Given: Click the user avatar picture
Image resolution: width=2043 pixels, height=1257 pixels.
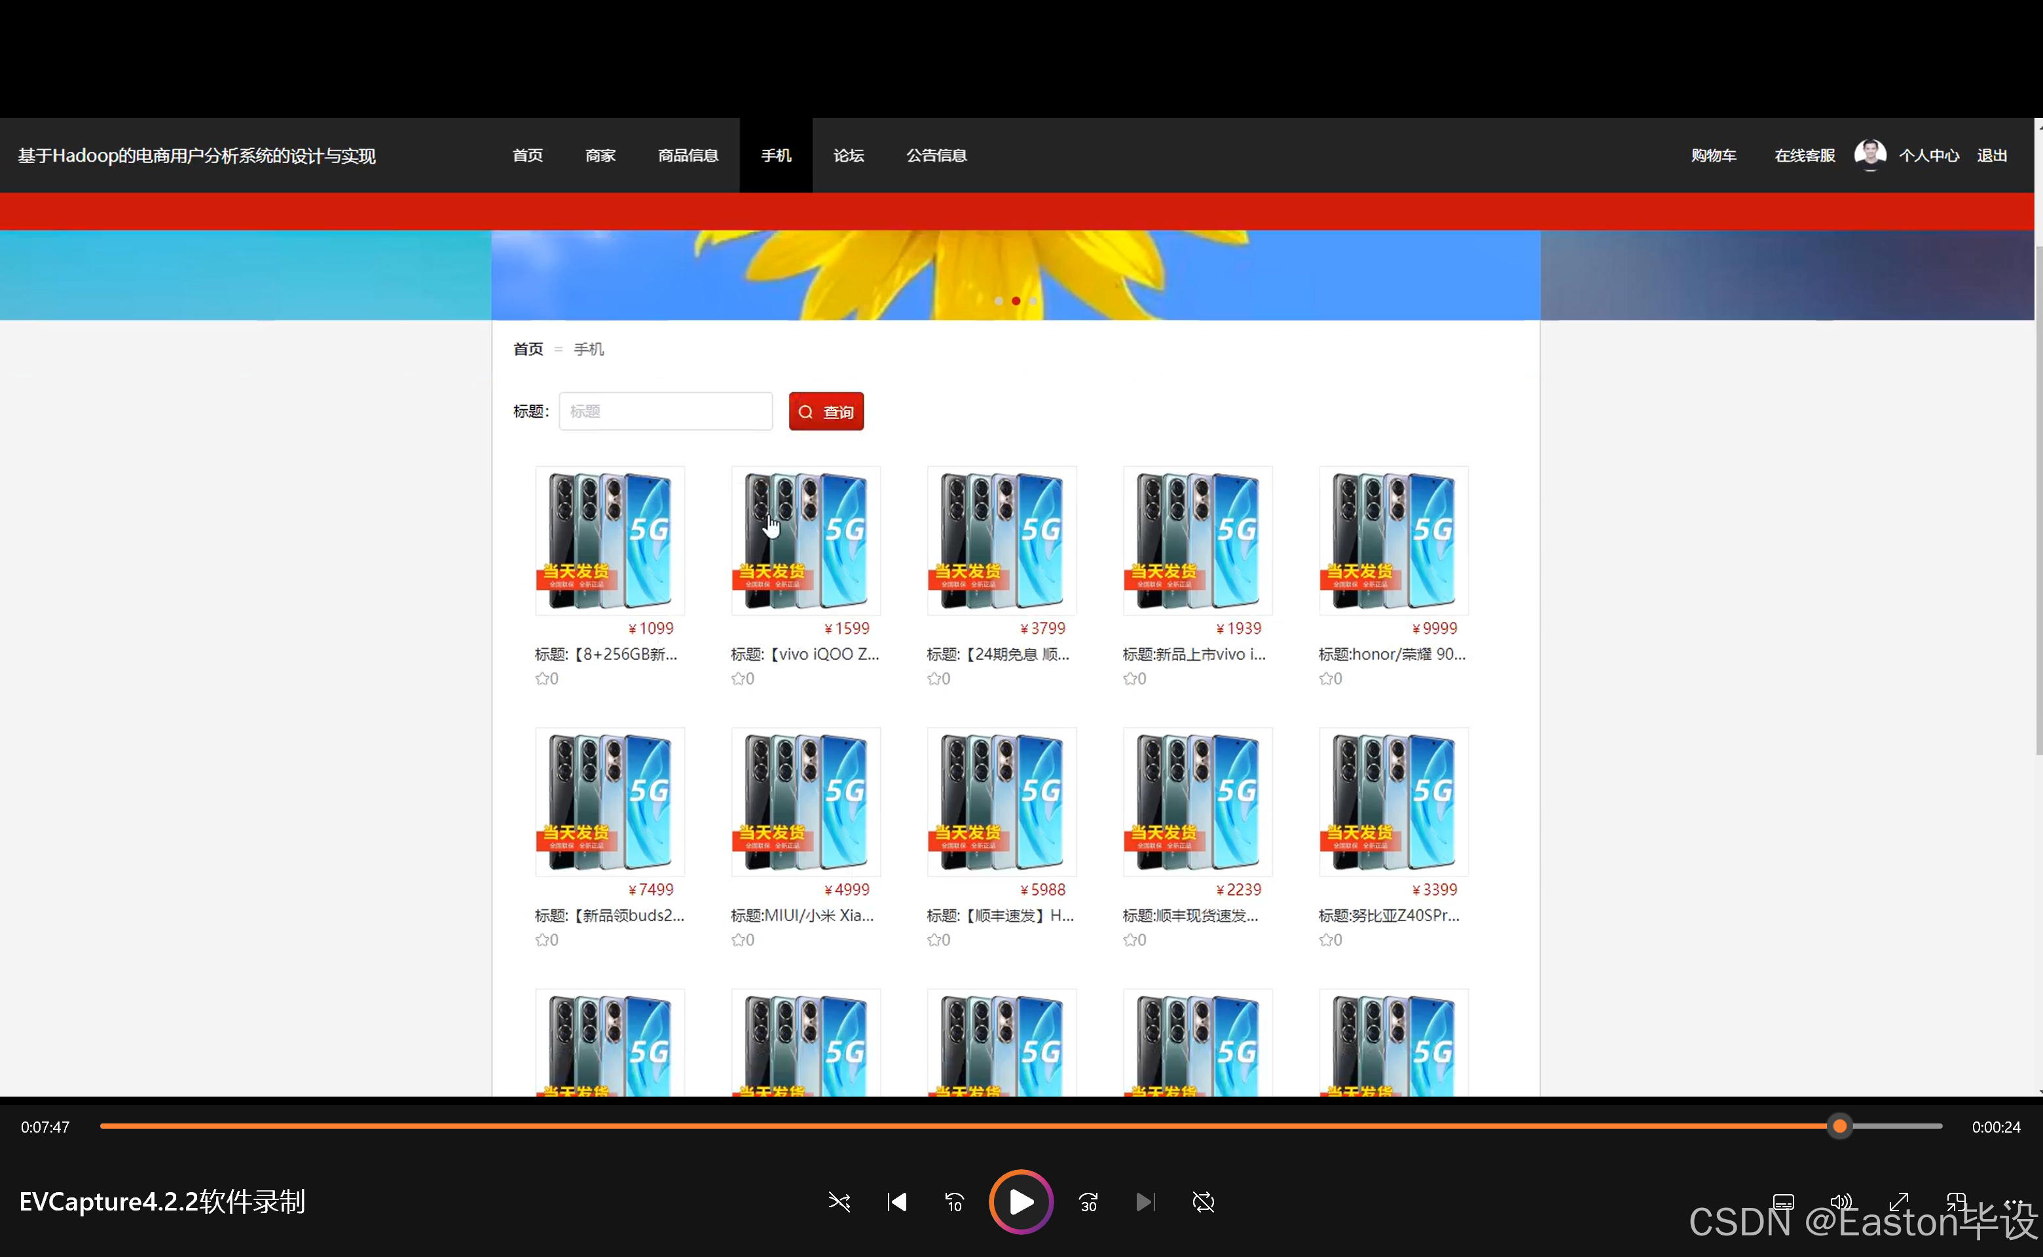Looking at the screenshot, I should click(1870, 155).
